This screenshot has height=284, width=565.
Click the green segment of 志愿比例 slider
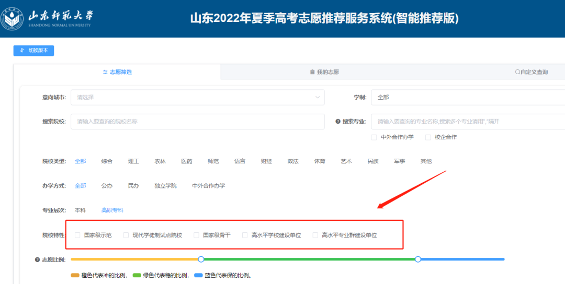tap(310, 259)
